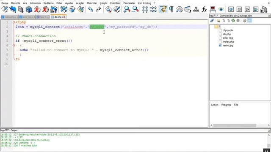Cut the selection with the scissors icon
This screenshot has width=271, height=152.
[x=64, y=9]
